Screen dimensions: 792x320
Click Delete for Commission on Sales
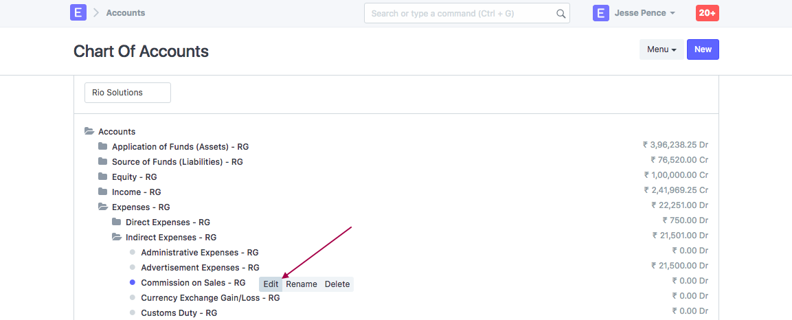point(337,284)
